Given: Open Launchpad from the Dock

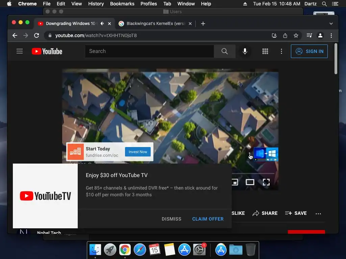Looking at the screenshot, I should pyautogui.click(x=110, y=250).
